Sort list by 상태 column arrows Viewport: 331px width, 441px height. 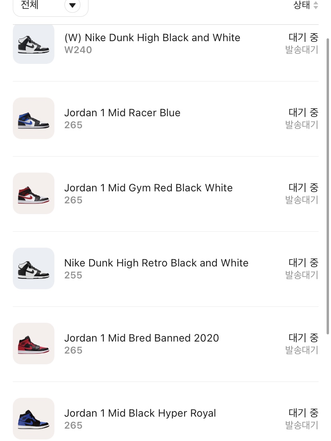tap(316, 5)
